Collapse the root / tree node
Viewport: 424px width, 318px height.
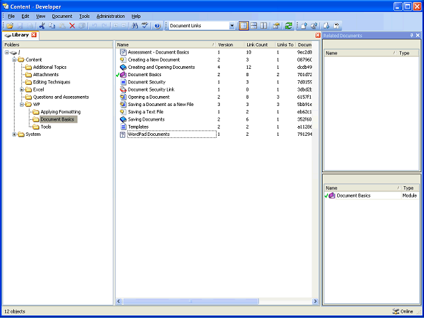click(x=7, y=52)
